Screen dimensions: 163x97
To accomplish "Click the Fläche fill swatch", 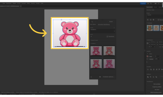I will pos(147,54).
